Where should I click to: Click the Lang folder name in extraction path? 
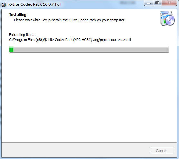click(95, 40)
